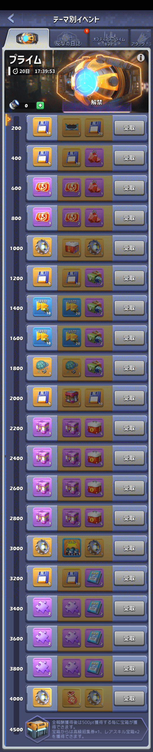153x752 pixels.
Task: Select the gear reward icon in 1000 row
Action: 42,247
